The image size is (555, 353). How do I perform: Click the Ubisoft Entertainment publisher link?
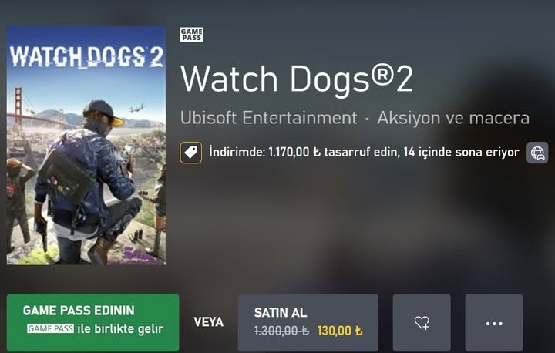pyautogui.click(x=269, y=118)
